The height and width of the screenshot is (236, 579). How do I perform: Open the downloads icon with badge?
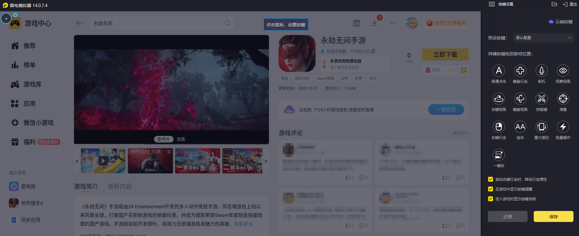[375, 23]
